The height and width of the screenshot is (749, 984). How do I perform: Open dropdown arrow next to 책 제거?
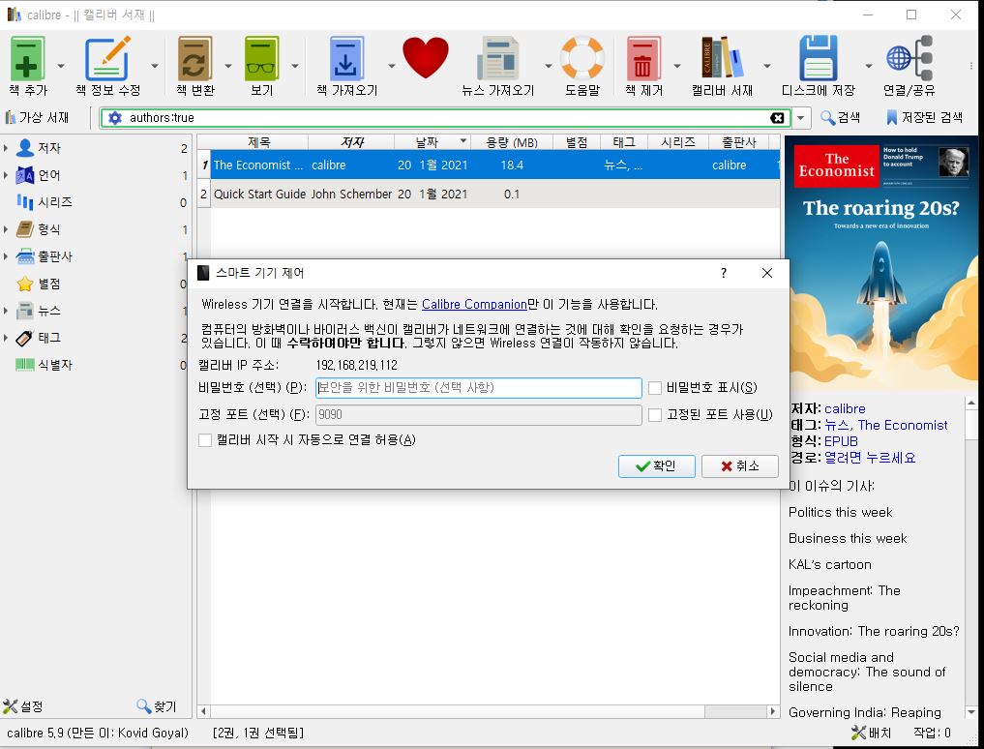pyautogui.click(x=677, y=65)
